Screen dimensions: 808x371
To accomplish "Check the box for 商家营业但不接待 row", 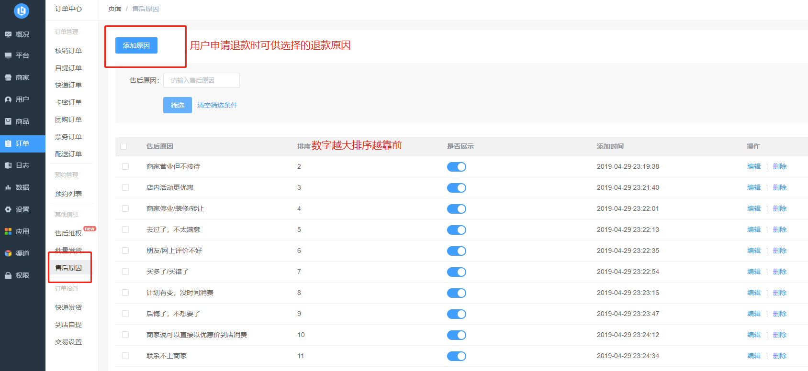I will pyautogui.click(x=125, y=166).
